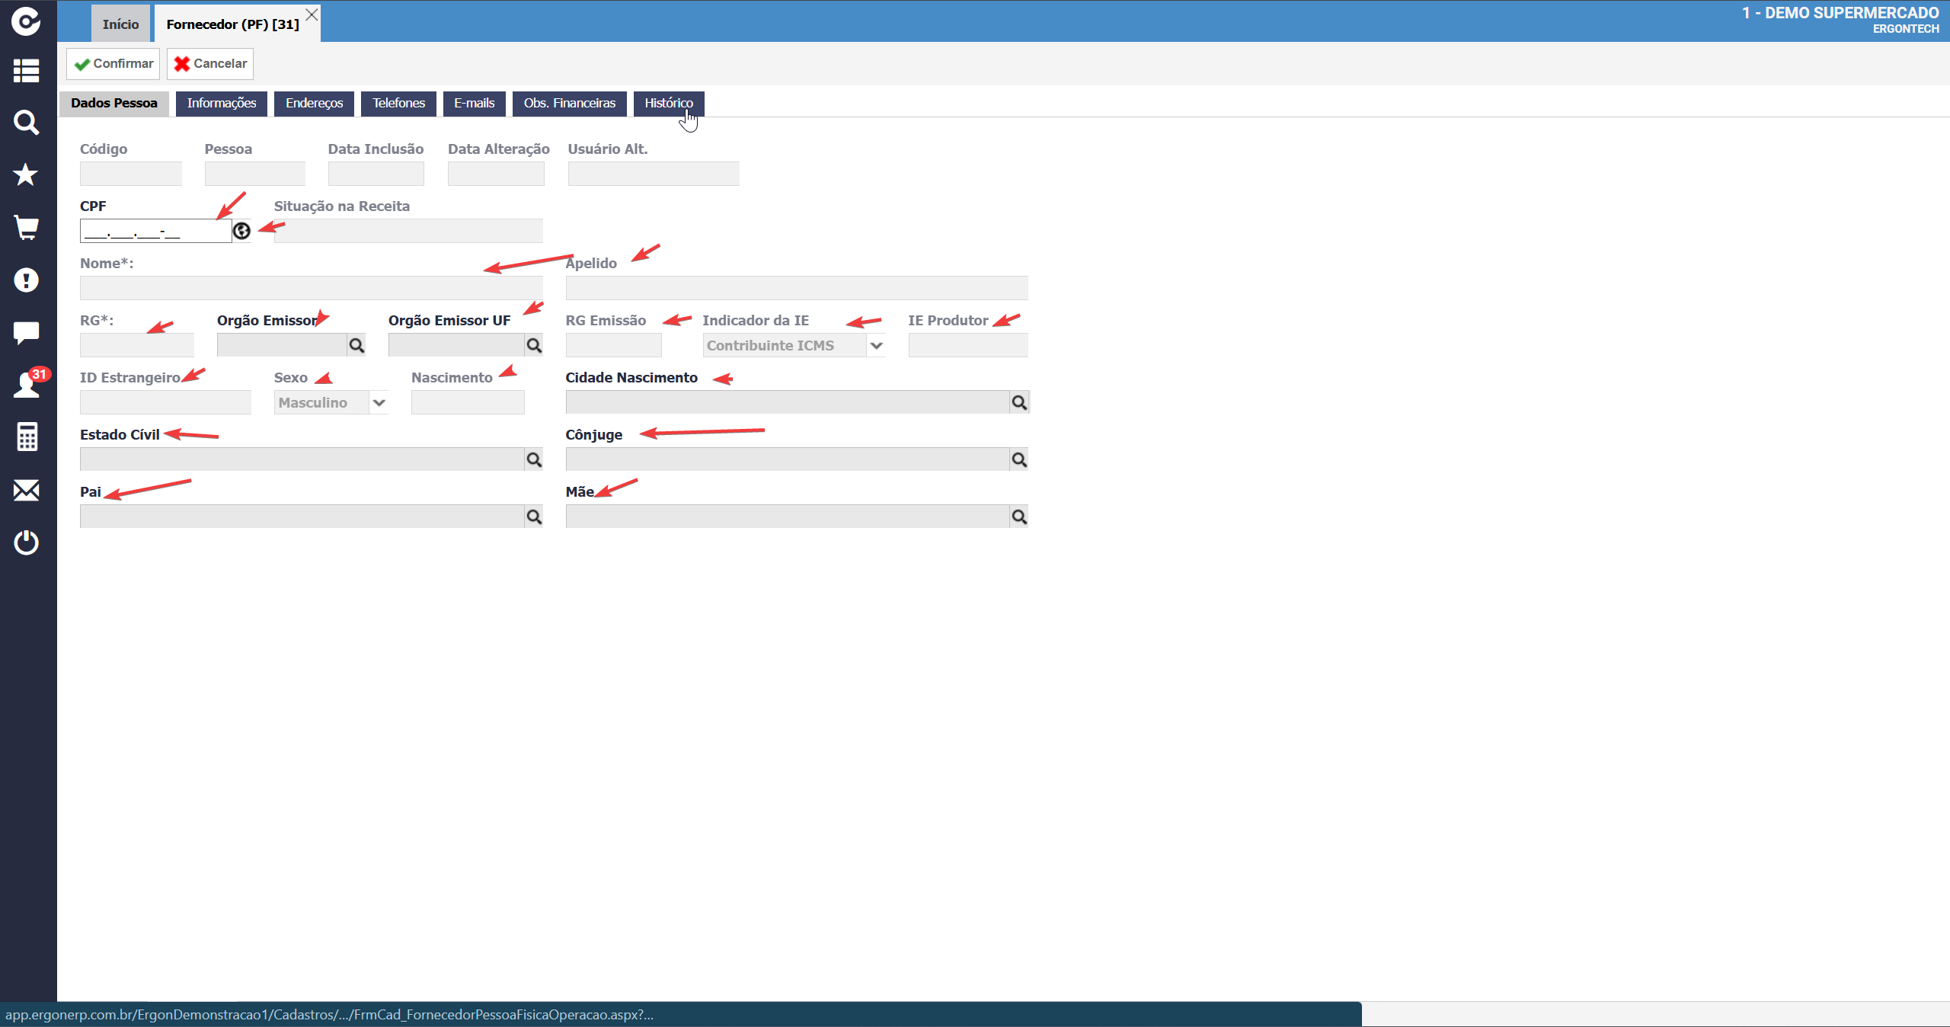Switch to the Informações tab
The height and width of the screenshot is (1027, 1950).
click(222, 104)
